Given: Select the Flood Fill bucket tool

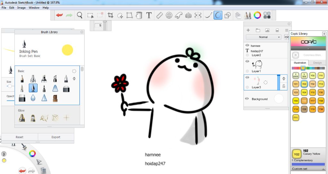Looking at the screenshot, I should (x=139, y=15).
